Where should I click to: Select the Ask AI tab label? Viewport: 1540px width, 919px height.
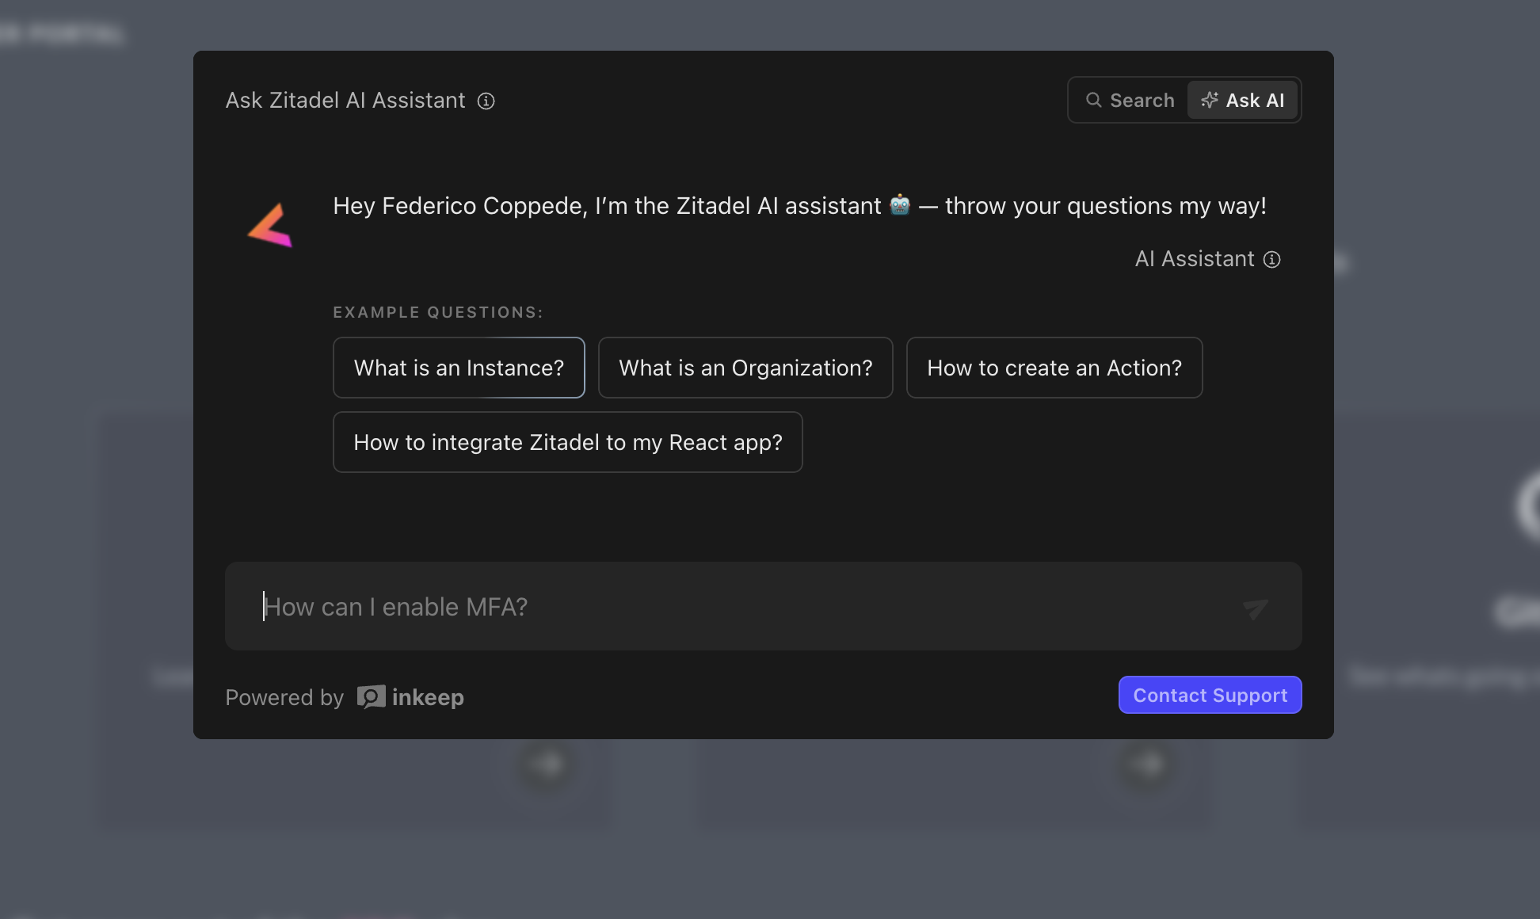(1255, 100)
